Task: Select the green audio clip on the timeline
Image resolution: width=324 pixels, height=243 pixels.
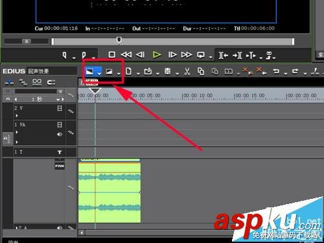Action: click(x=110, y=191)
